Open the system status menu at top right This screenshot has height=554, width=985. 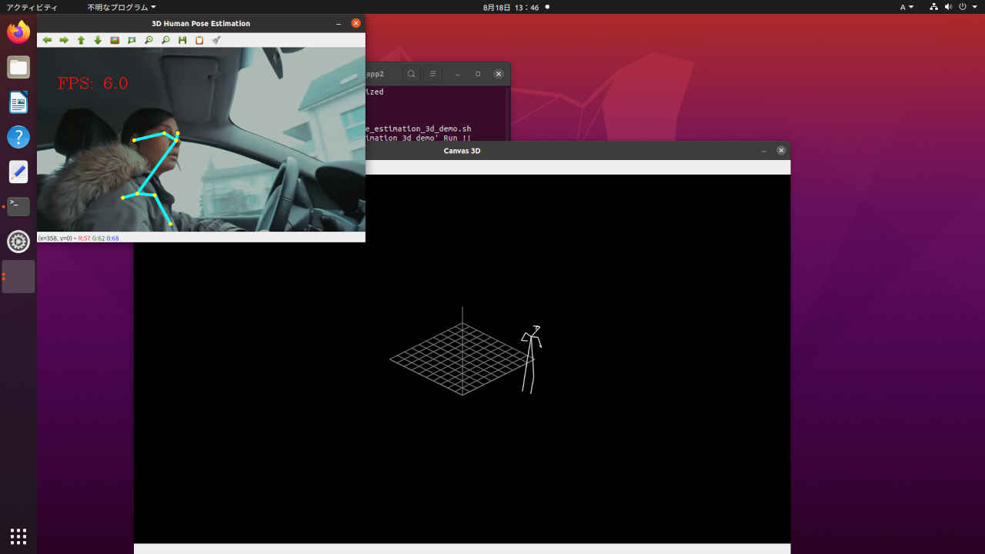click(954, 7)
